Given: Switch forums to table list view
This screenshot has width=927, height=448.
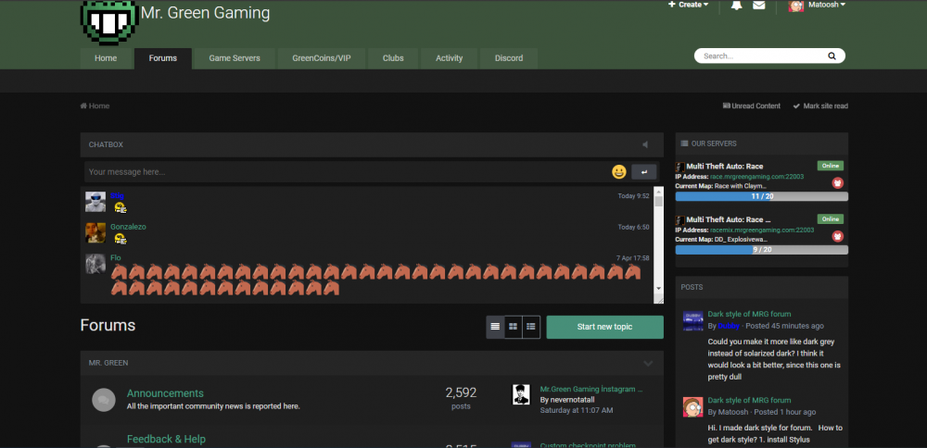Looking at the screenshot, I should 495,327.
